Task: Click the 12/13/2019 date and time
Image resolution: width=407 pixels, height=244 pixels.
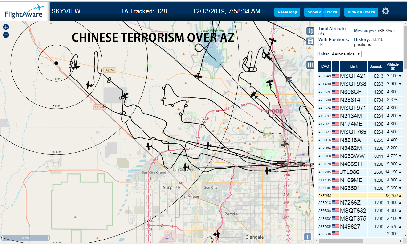Action: pos(226,11)
